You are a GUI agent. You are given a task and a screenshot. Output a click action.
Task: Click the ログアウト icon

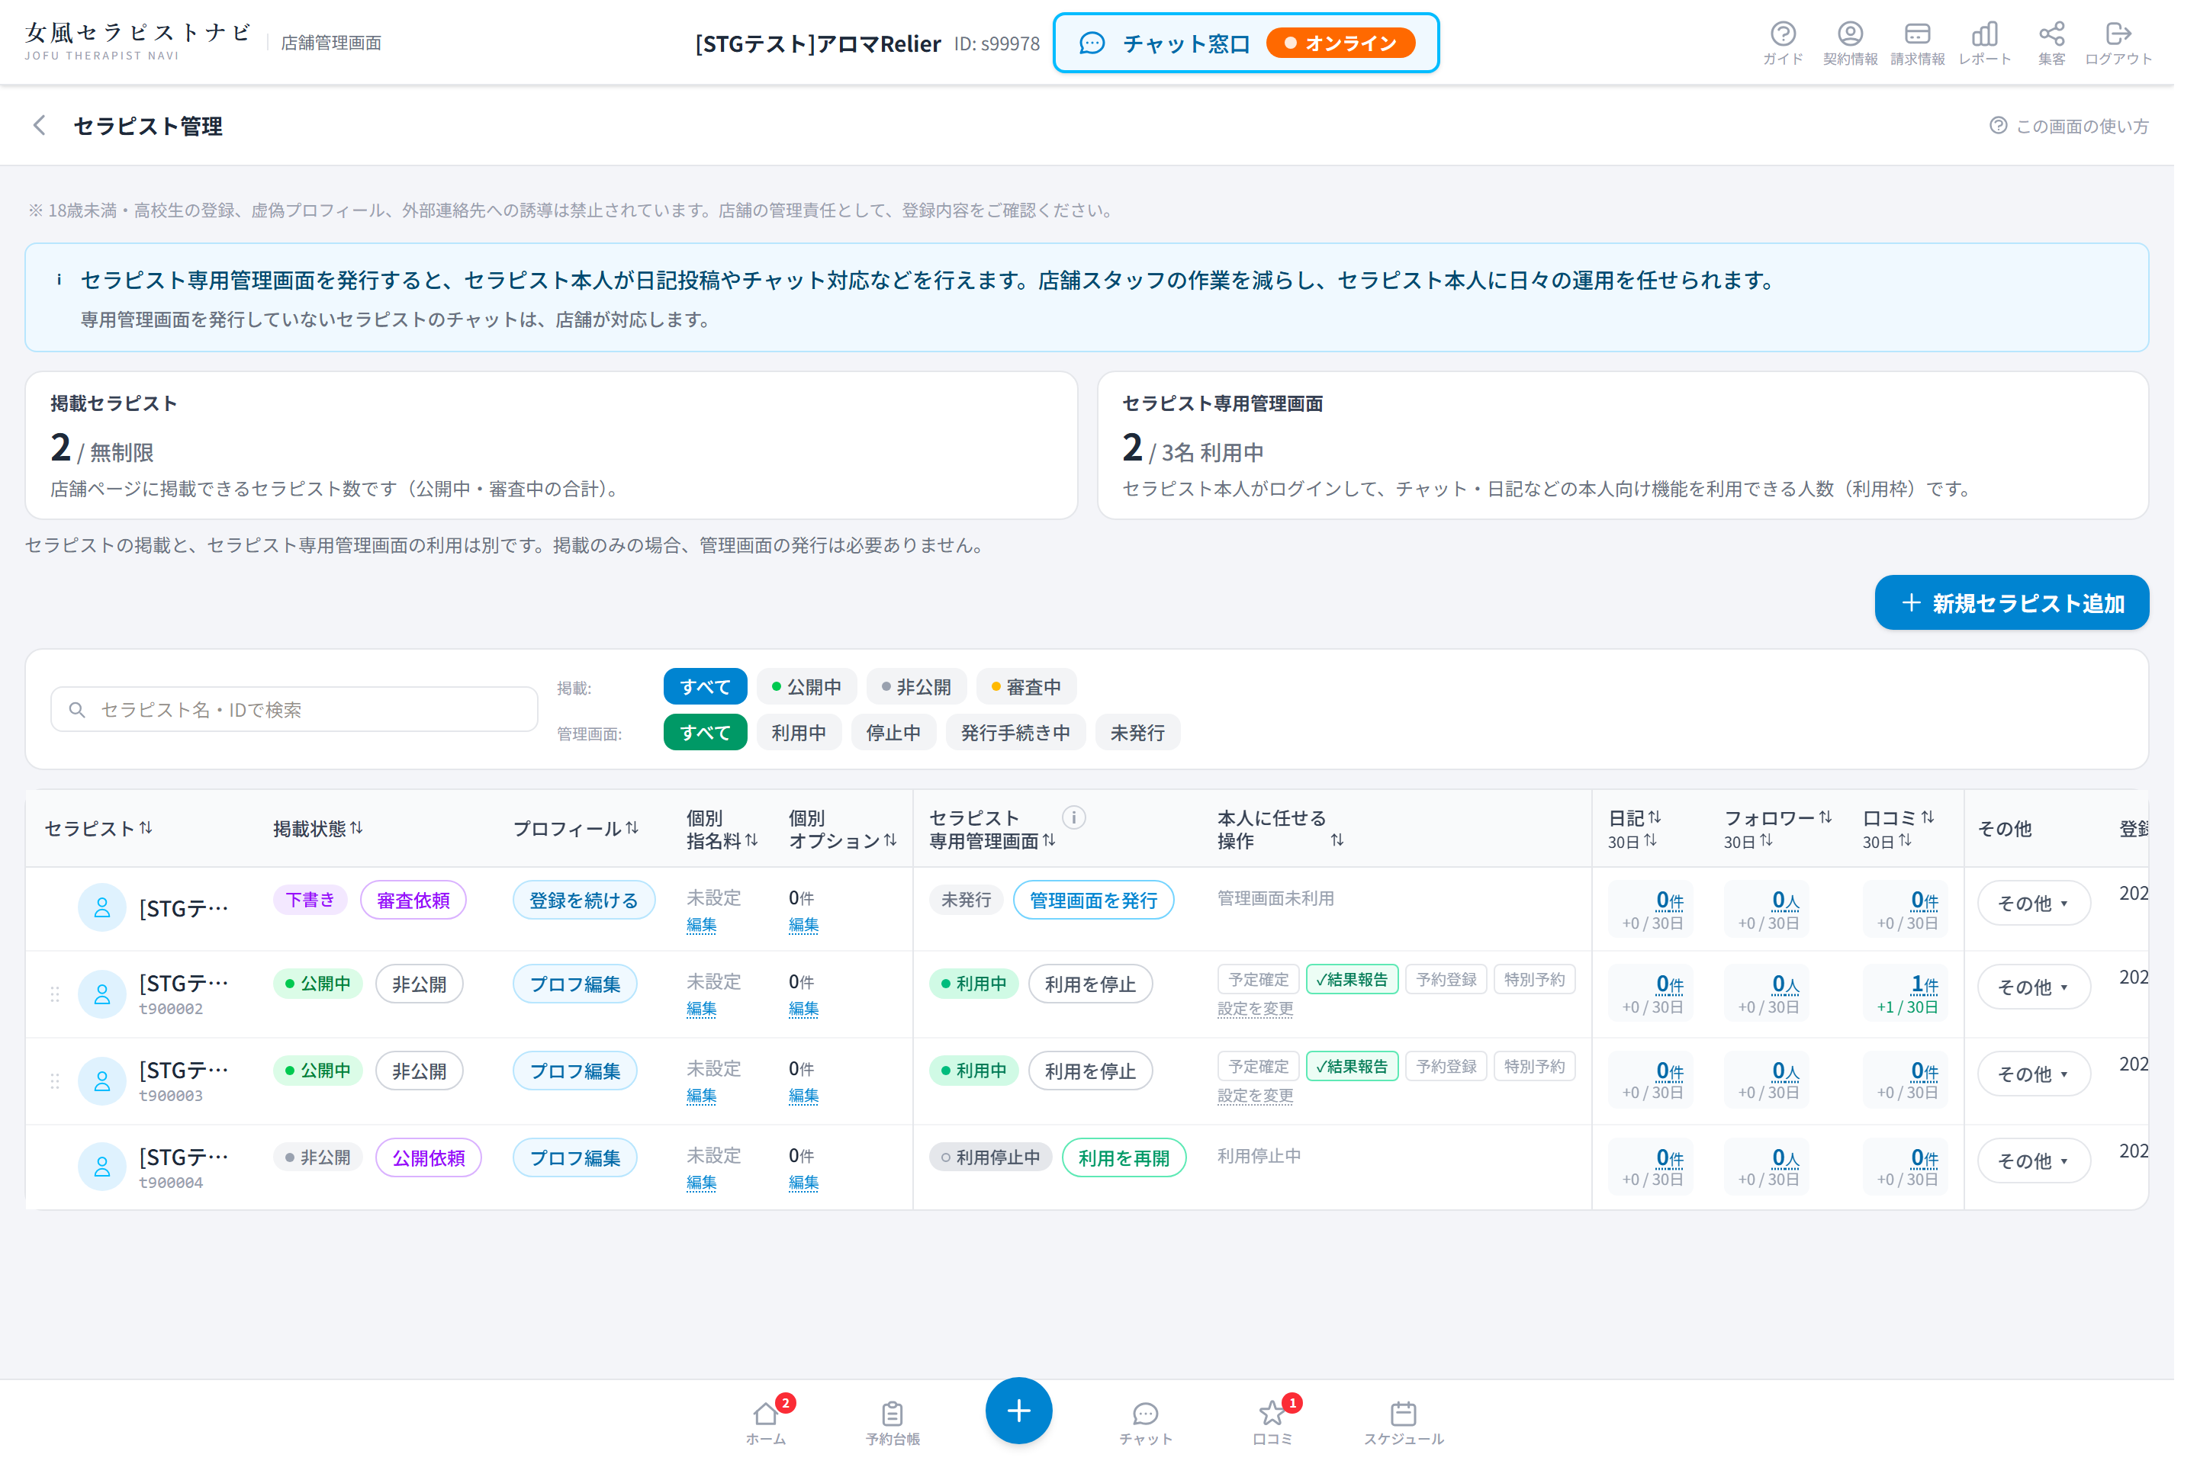tap(2140, 43)
